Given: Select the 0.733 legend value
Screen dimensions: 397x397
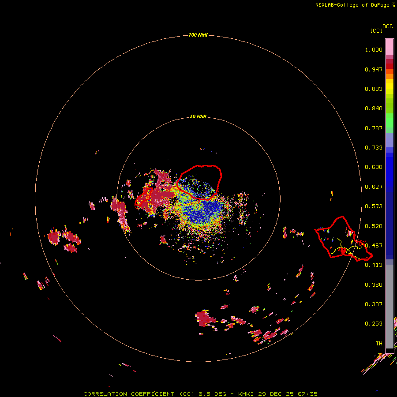Looking at the screenshot, I should click(x=374, y=148).
